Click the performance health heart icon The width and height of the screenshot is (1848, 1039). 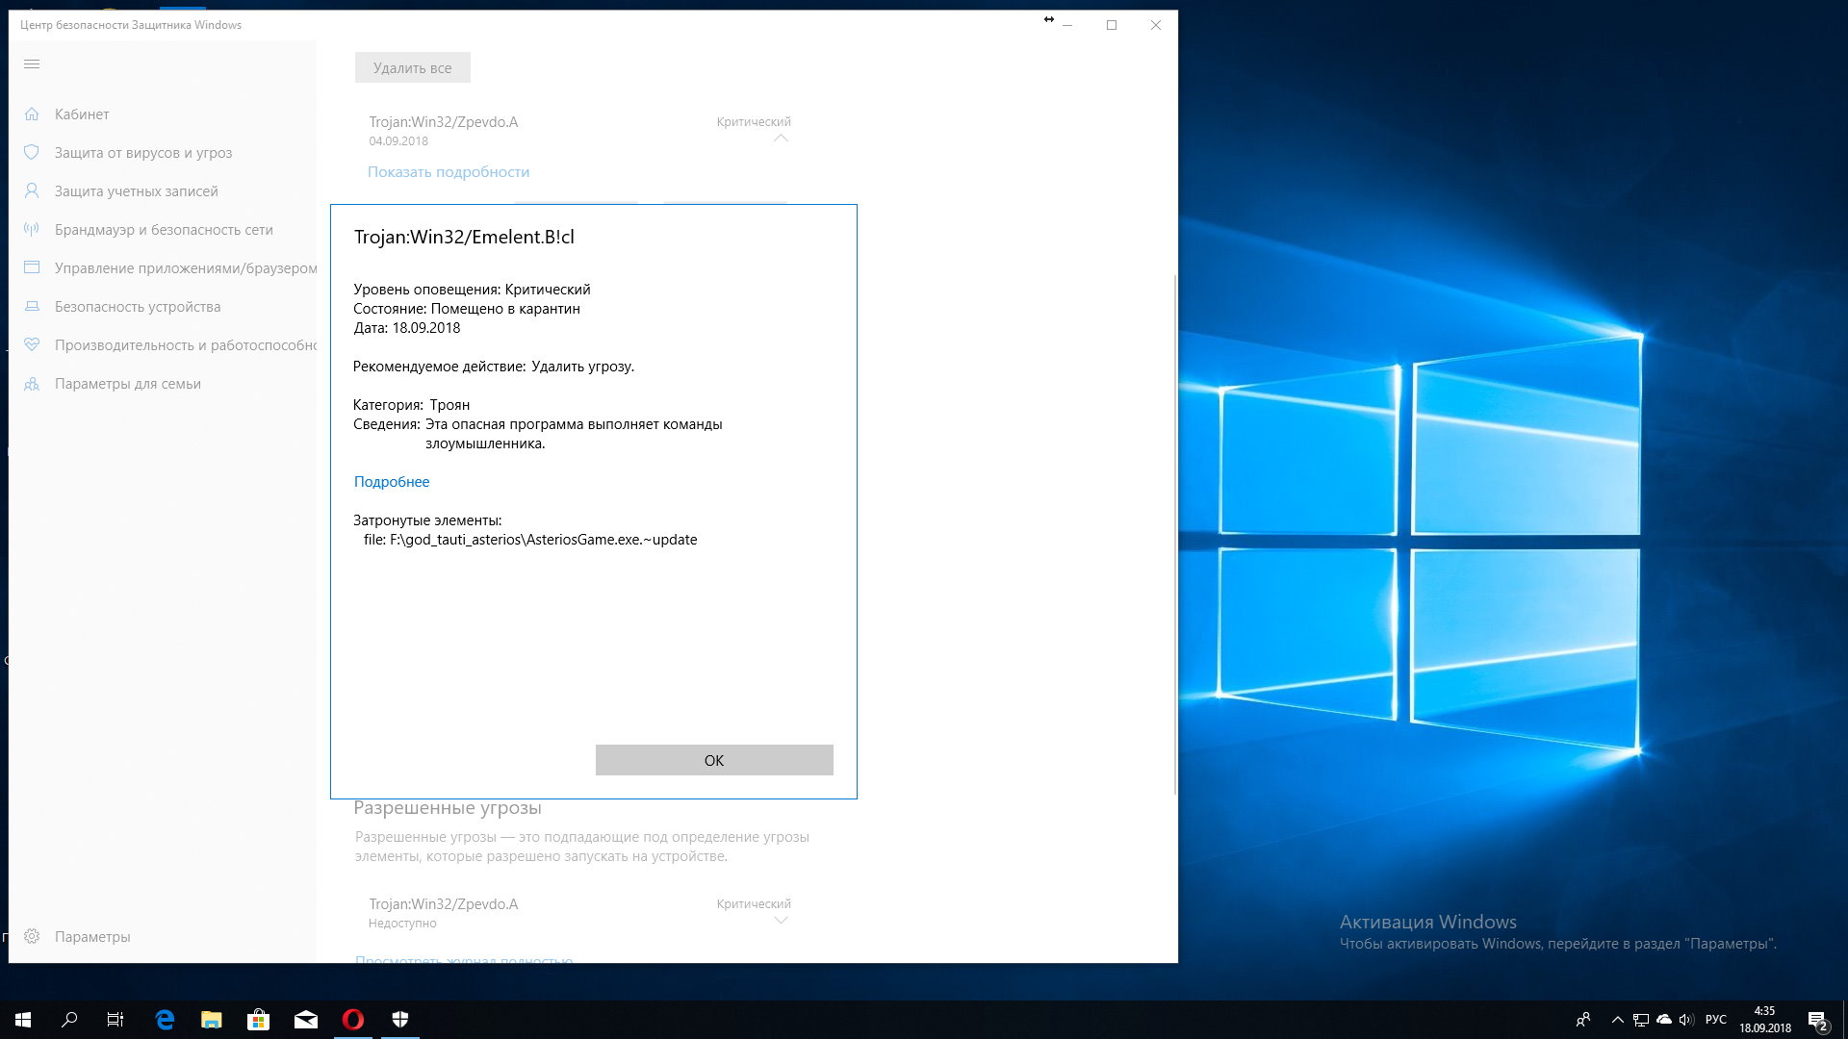32,344
